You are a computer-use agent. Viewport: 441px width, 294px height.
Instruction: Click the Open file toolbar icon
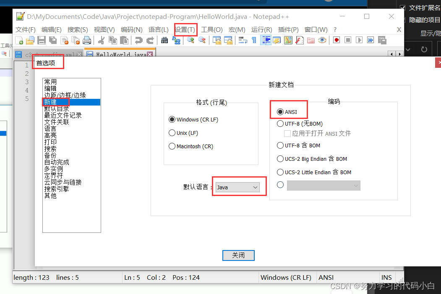click(x=30, y=41)
